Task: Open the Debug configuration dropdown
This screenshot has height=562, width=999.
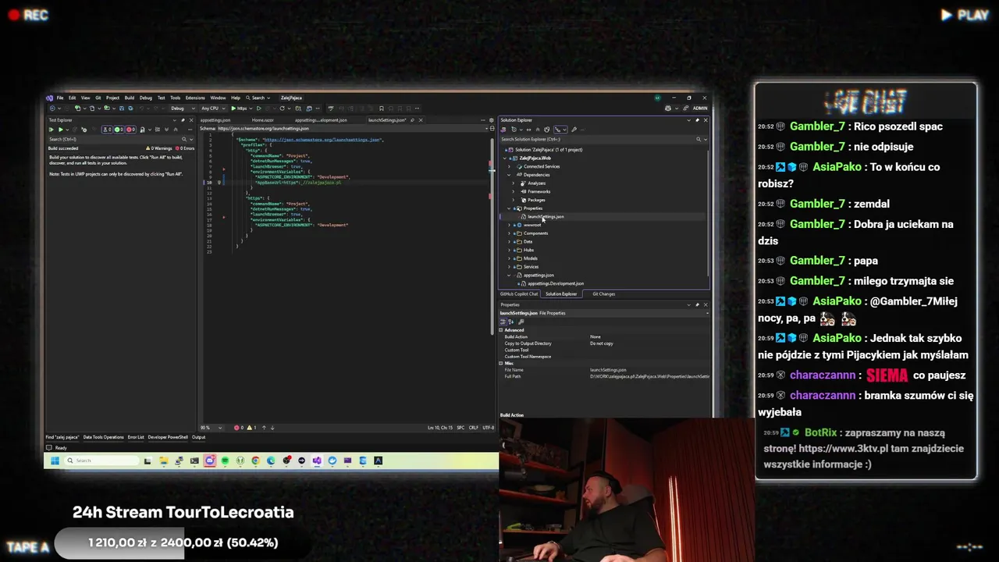Action: click(x=181, y=108)
